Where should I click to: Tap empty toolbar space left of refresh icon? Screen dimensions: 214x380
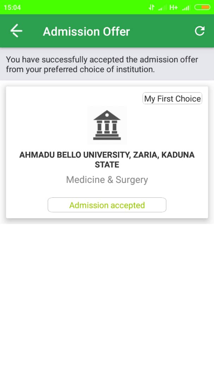click(162, 32)
